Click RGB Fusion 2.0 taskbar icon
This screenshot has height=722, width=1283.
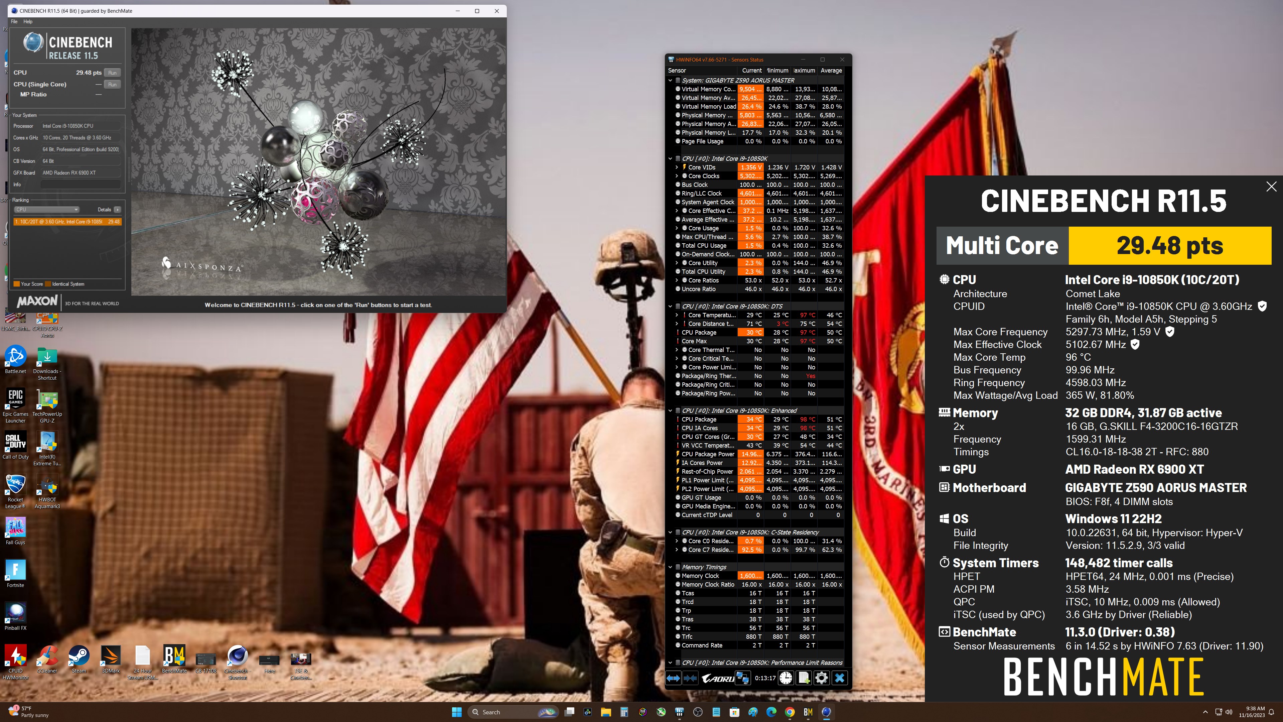point(643,712)
